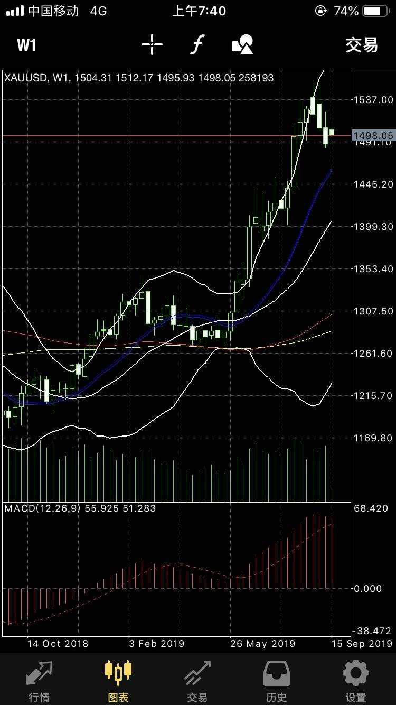This screenshot has width=396, height=705.
Task: Go to the 设置 settings tab
Action: [x=355, y=681]
